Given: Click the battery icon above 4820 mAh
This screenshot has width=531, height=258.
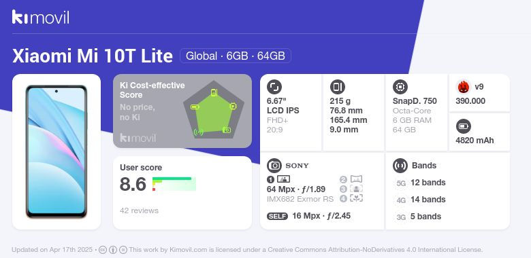Looking at the screenshot, I should click(x=464, y=127).
